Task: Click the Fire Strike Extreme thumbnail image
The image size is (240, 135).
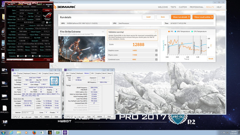Action: [x=82, y=49]
